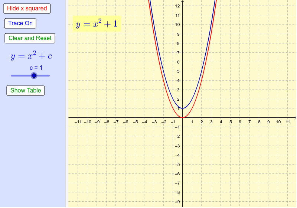The width and height of the screenshot is (297, 208).
Task: Select the Clear and Reset button
Action: click(x=30, y=38)
